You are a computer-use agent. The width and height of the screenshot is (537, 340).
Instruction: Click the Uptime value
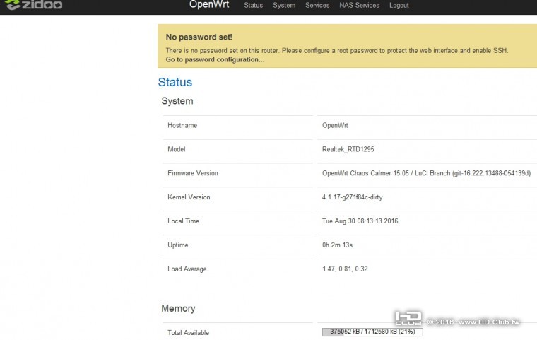(x=338, y=246)
